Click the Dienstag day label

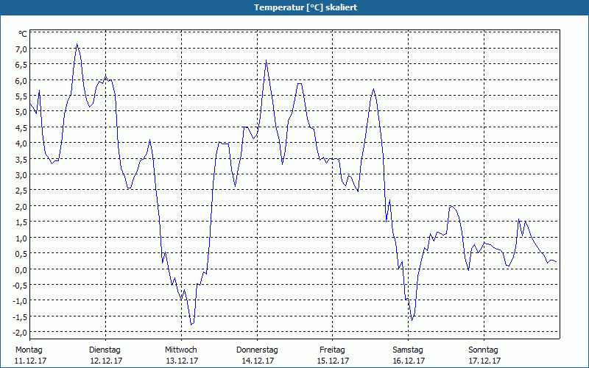click(105, 350)
